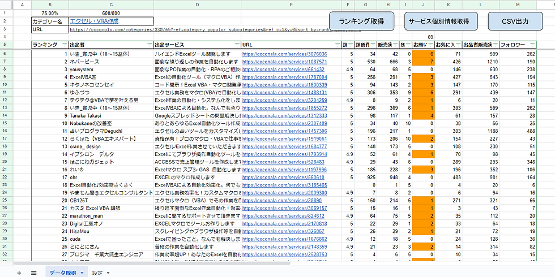Select seller cell とにとにさん
555x277 pixels.
[x=111, y=246]
